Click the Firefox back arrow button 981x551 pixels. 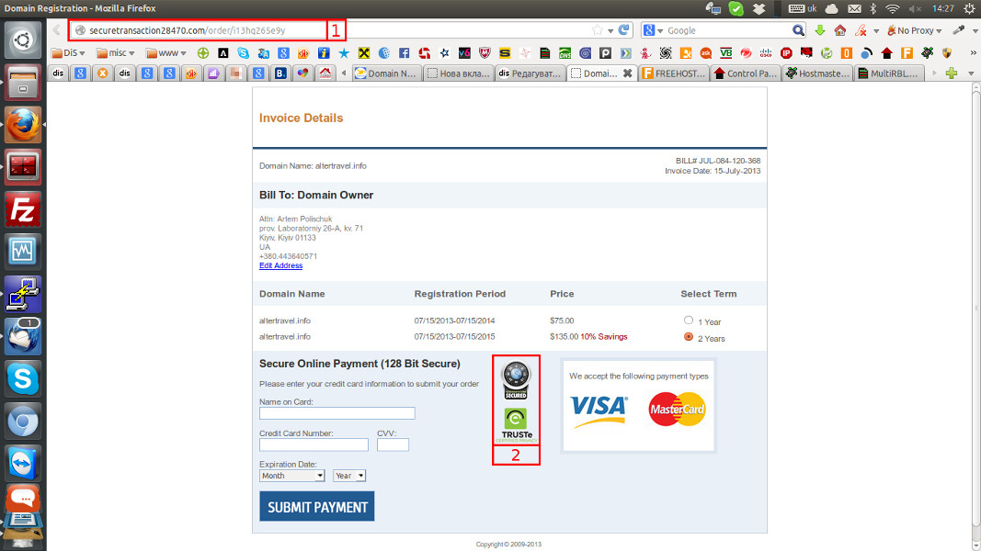click(56, 30)
